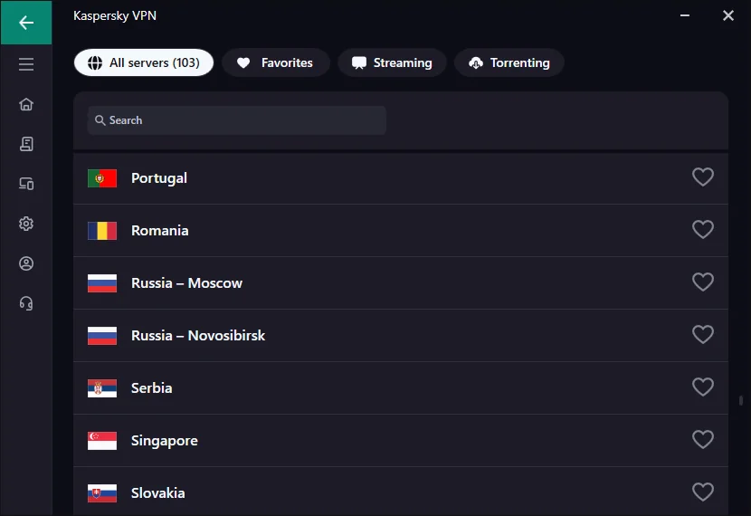Screen dimensions: 751x516
Task: Connect to the Serbia server
Action: pos(152,387)
